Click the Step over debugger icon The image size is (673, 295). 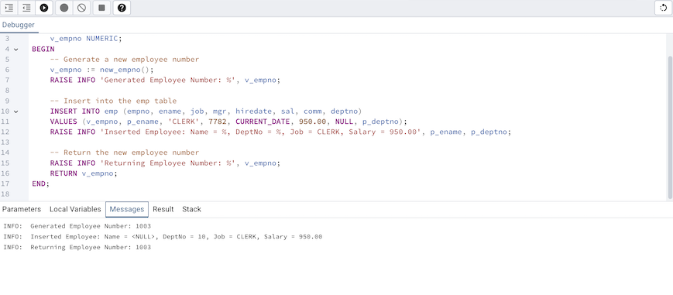click(26, 8)
